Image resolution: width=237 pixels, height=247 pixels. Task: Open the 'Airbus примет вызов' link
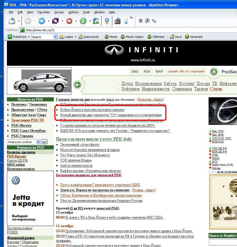pyautogui.click(x=76, y=165)
